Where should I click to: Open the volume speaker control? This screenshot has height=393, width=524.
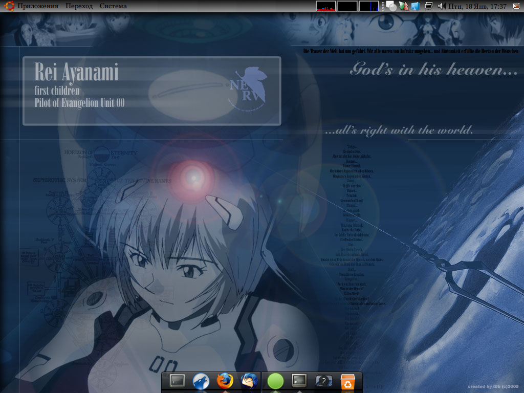(x=442, y=6)
